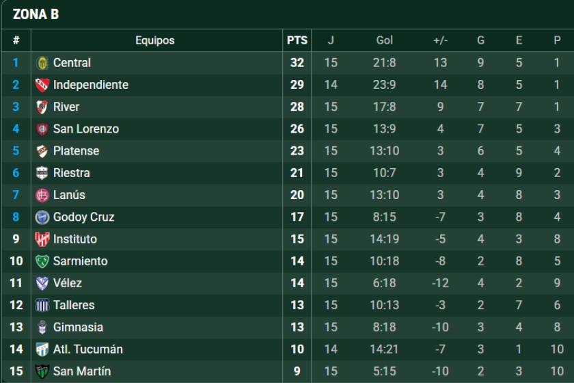Click the +/- column header
Viewport: 574px width, 383px height.
(x=440, y=40)
